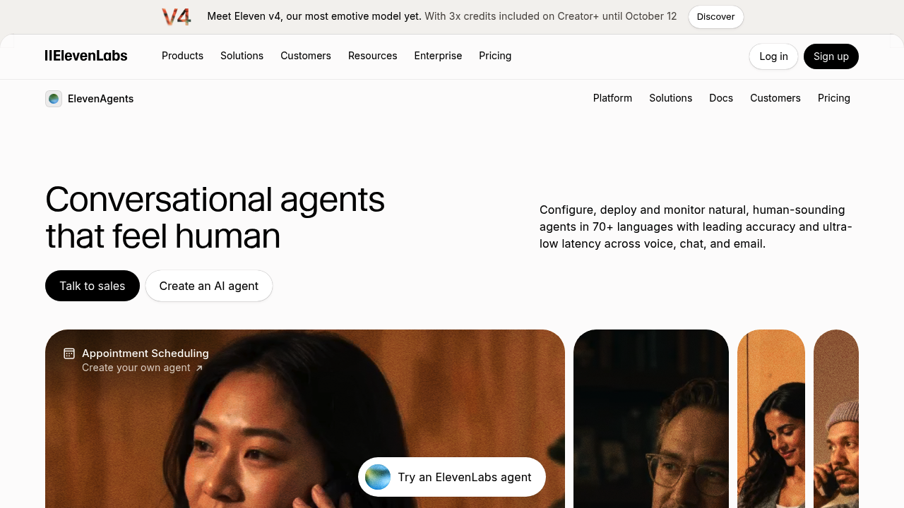Click the calendar icon beside Appointment Scheduling

[x=69, y=353]
